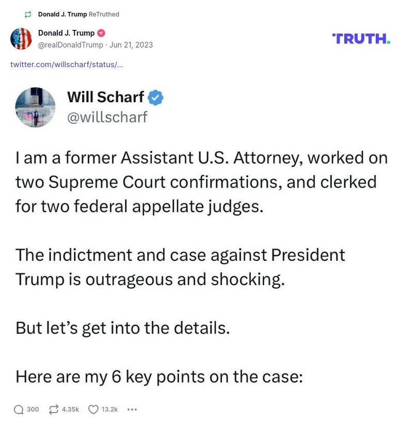Open Donald J. Trump's profile avatar
The height and width of the screenshot is (425, 401).
point(21,39)
